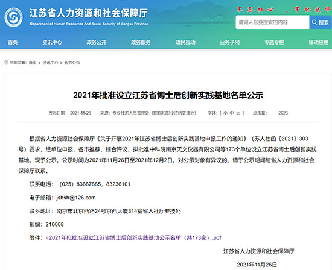Open the 资讯中心 menu item

pyautogui.click(x=52, y=42)
